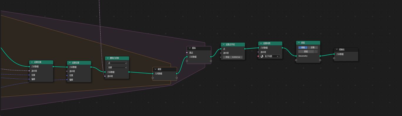
Task: Click 几何数据 output socket of 模拟 node
Action: (x=211, y=57)
